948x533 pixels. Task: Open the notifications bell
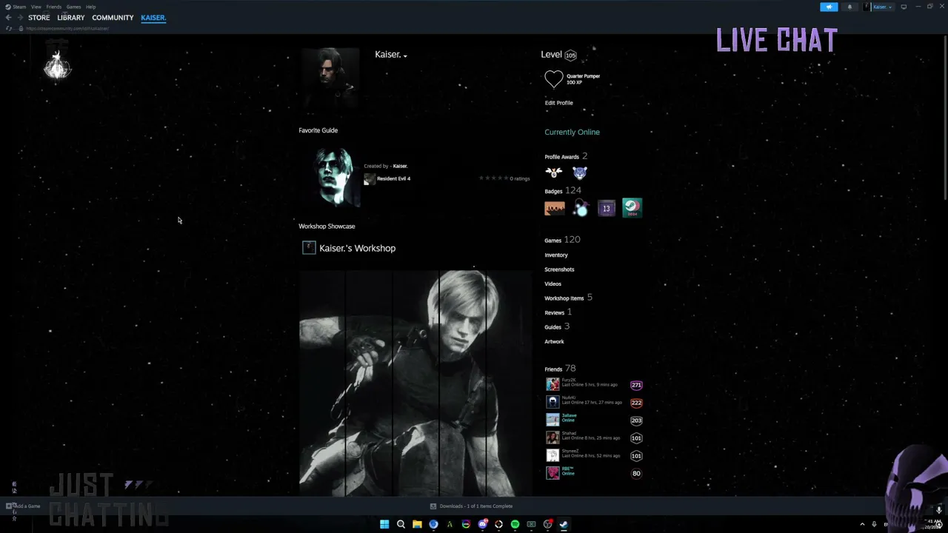(x=849, y=7)
